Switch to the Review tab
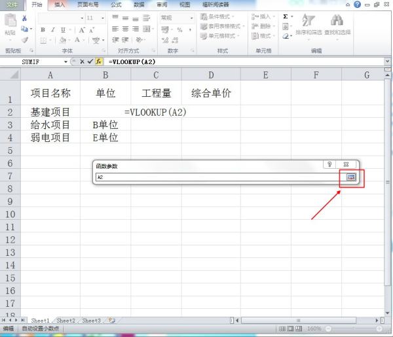 pyautogui.click(x=162, y=5)
